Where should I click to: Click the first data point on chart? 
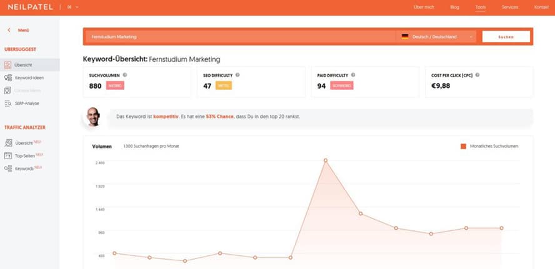coord(114,253)
